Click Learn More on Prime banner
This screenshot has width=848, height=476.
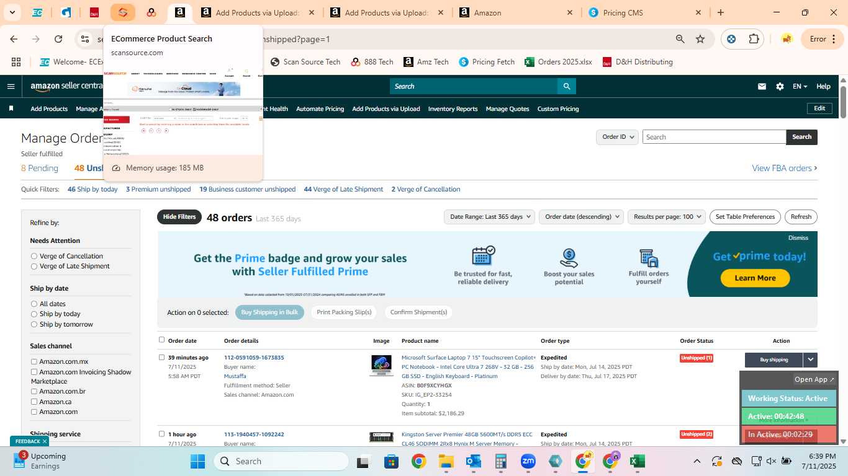click(755, 278)
